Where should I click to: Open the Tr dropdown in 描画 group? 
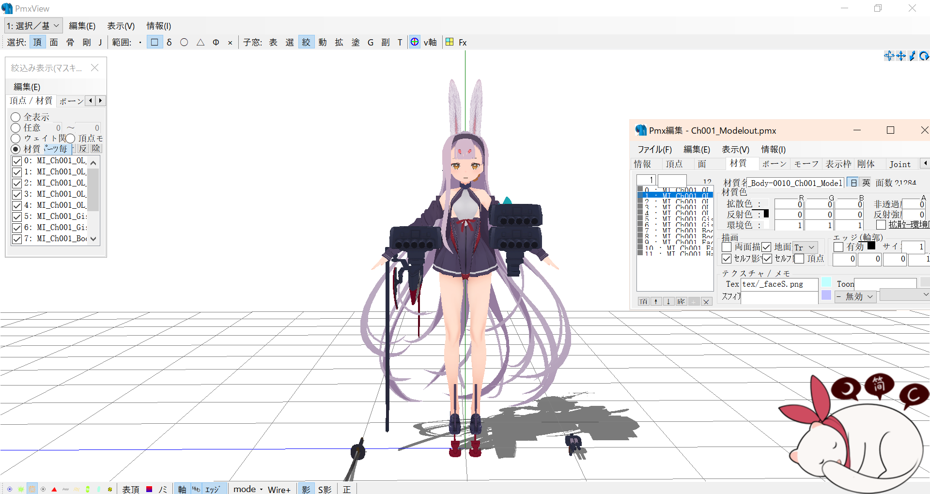point(806,247)
